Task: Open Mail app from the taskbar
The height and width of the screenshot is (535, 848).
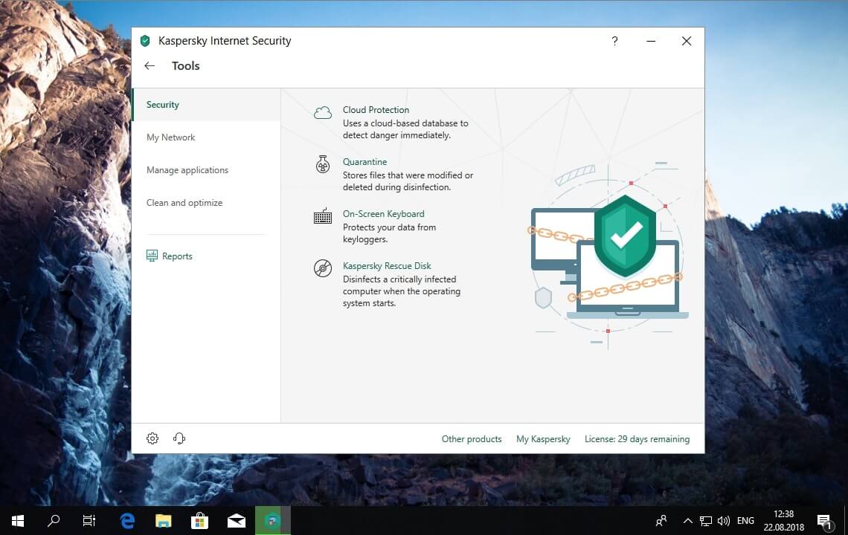Action: pos(237,520)
